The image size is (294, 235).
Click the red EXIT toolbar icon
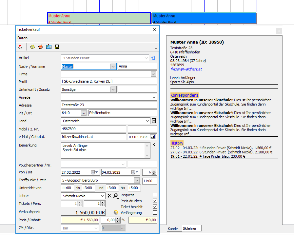(x=20, y=47)
